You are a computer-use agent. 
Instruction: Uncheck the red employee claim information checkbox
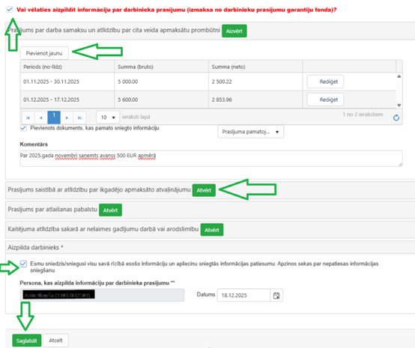tap(9, 10)
